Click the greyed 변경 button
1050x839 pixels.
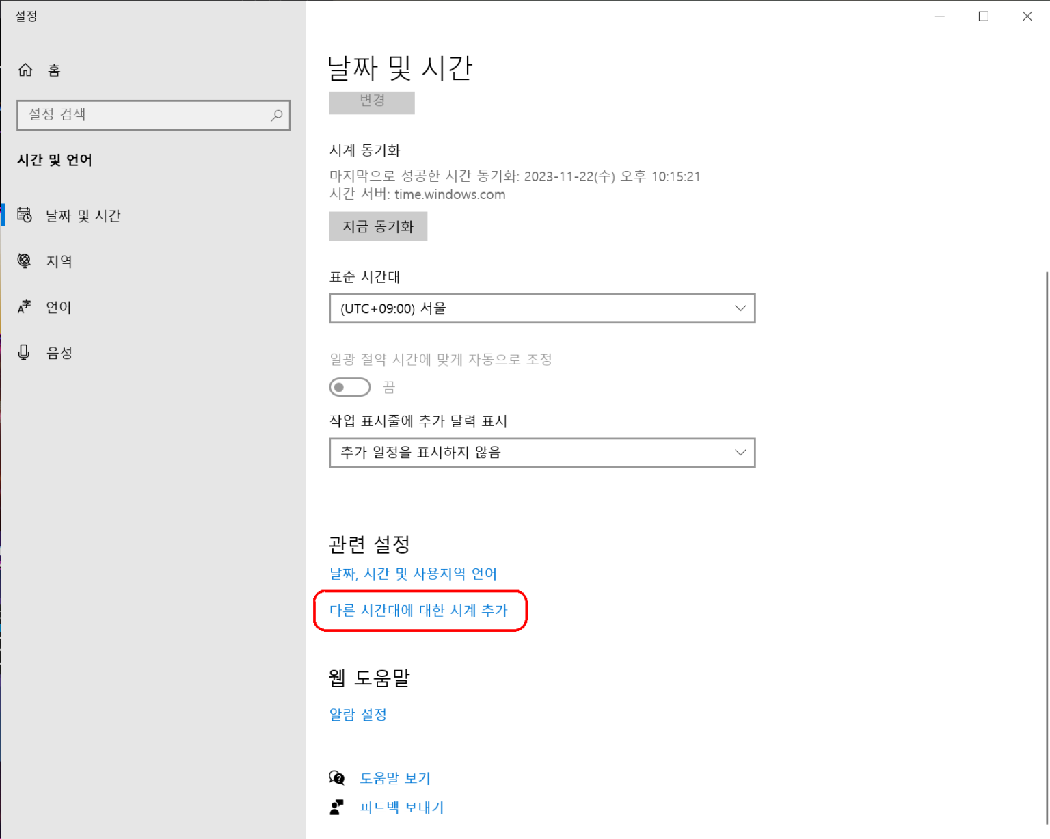click(x=372, y=101)
